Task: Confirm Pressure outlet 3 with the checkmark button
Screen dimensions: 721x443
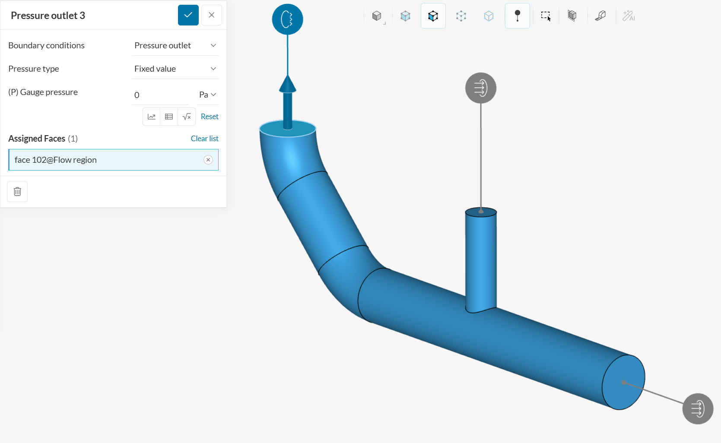Action: coord(188,15)
